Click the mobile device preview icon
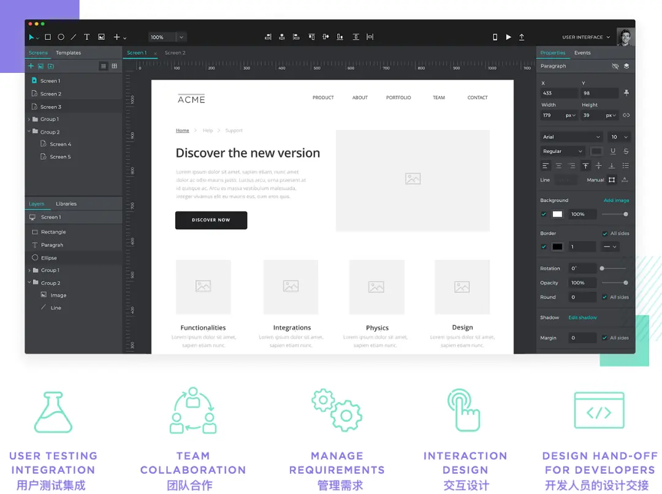 (x=495, y=37)
